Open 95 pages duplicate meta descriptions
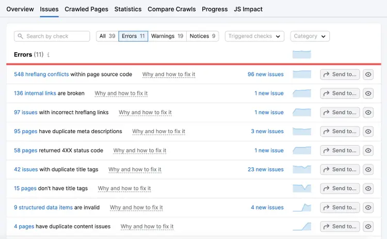Viewport: 387px width, 239px height. pyautogui.click(x=26, y=131)
